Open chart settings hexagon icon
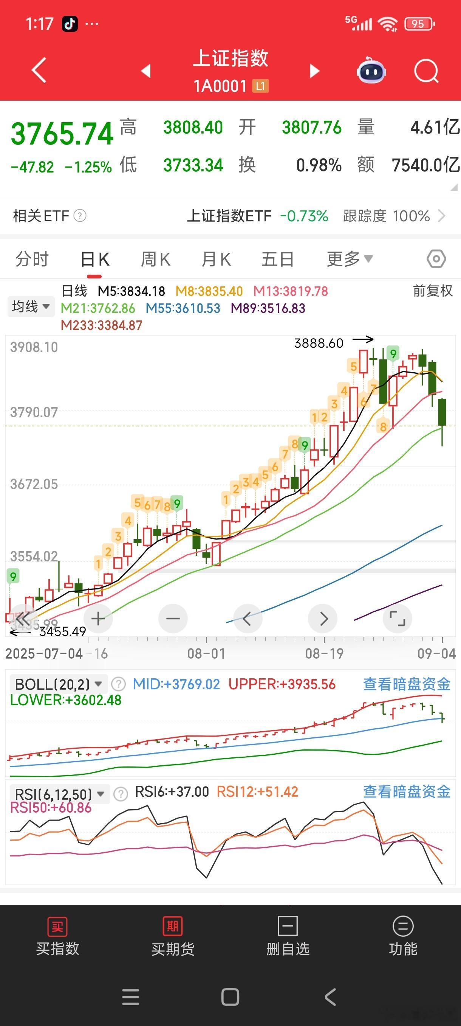Image resolution: width=461 pixels, height=1026 pixels. point(436,259)
